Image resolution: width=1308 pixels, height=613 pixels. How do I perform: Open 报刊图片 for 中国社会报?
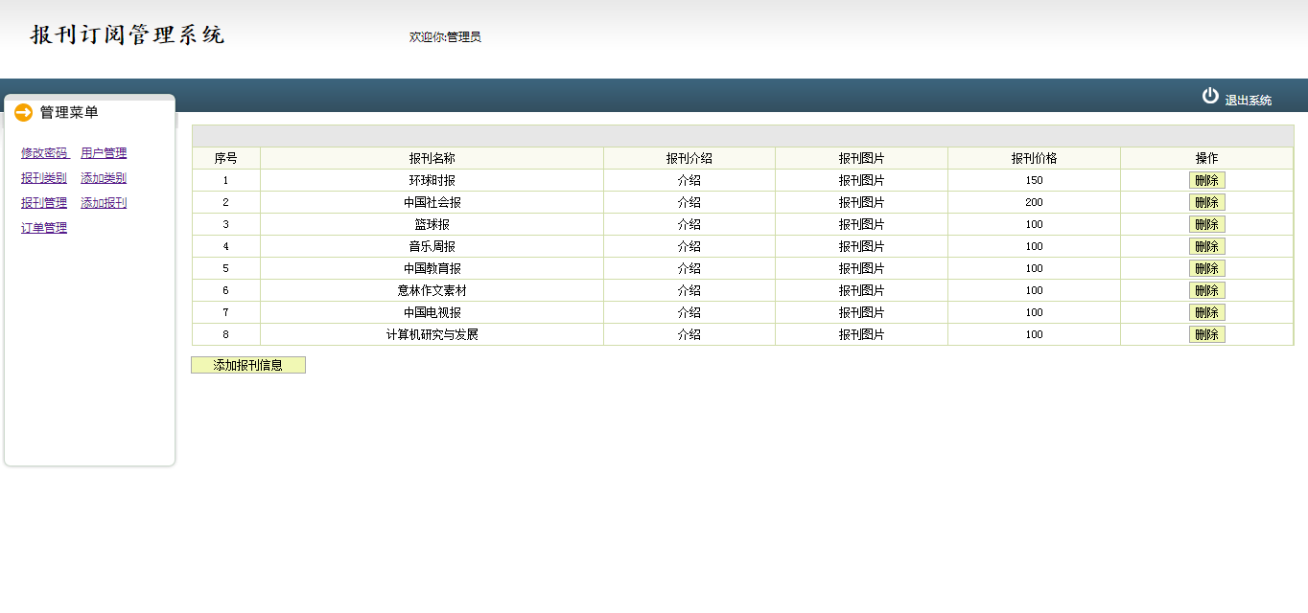click(x=861, y=202)
